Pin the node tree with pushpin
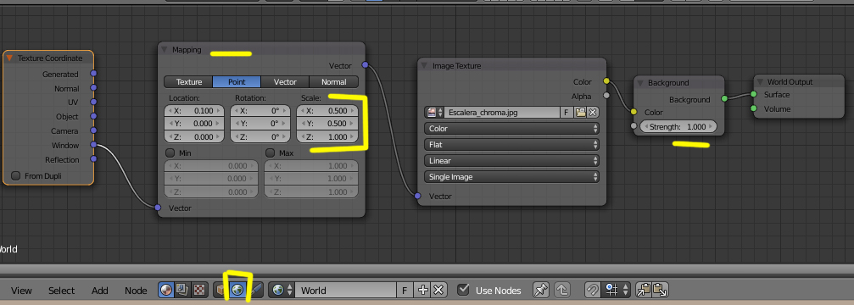Screen dimensions: 854x305 coord(540,291)
